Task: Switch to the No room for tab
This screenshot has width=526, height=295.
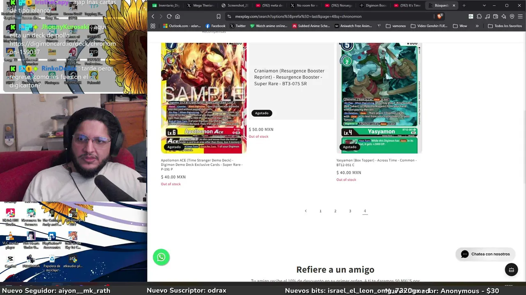Action: (304, 5)
